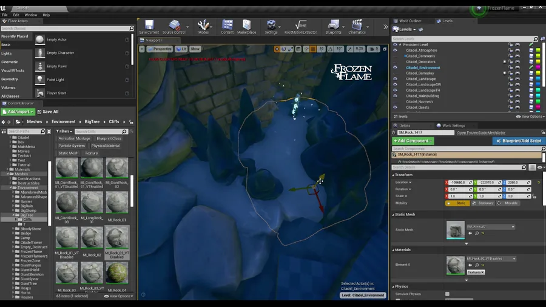Viewport: 546px width, 307px height.
Task: Navigate back in Content Browser history
Action: (4, 122)
